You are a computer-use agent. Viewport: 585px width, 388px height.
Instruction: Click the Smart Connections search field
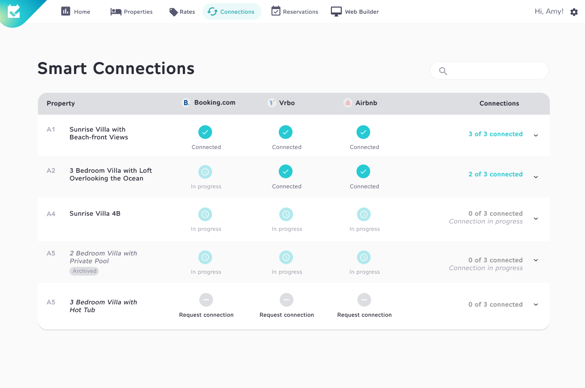pos(489,70)
